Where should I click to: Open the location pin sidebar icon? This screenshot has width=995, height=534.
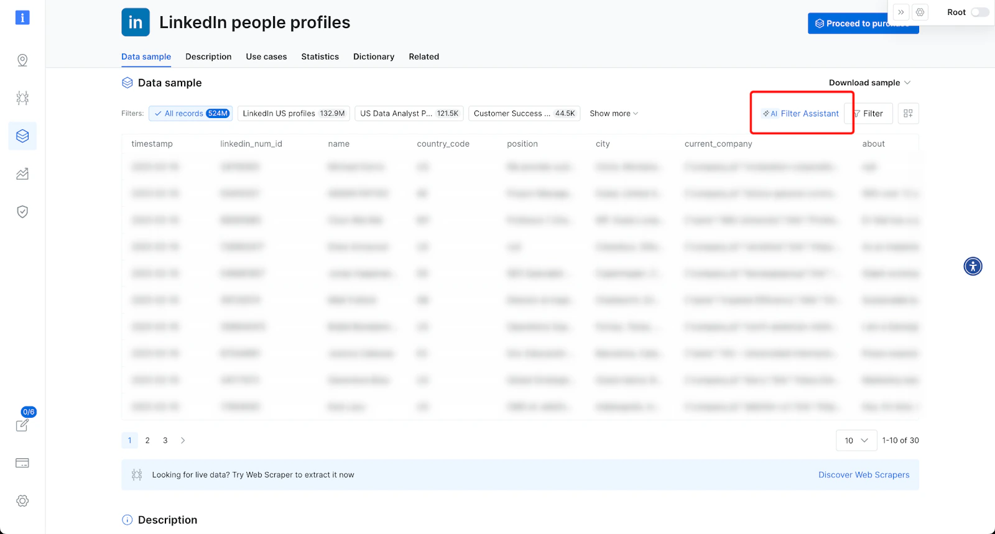(x=22, y=60)
